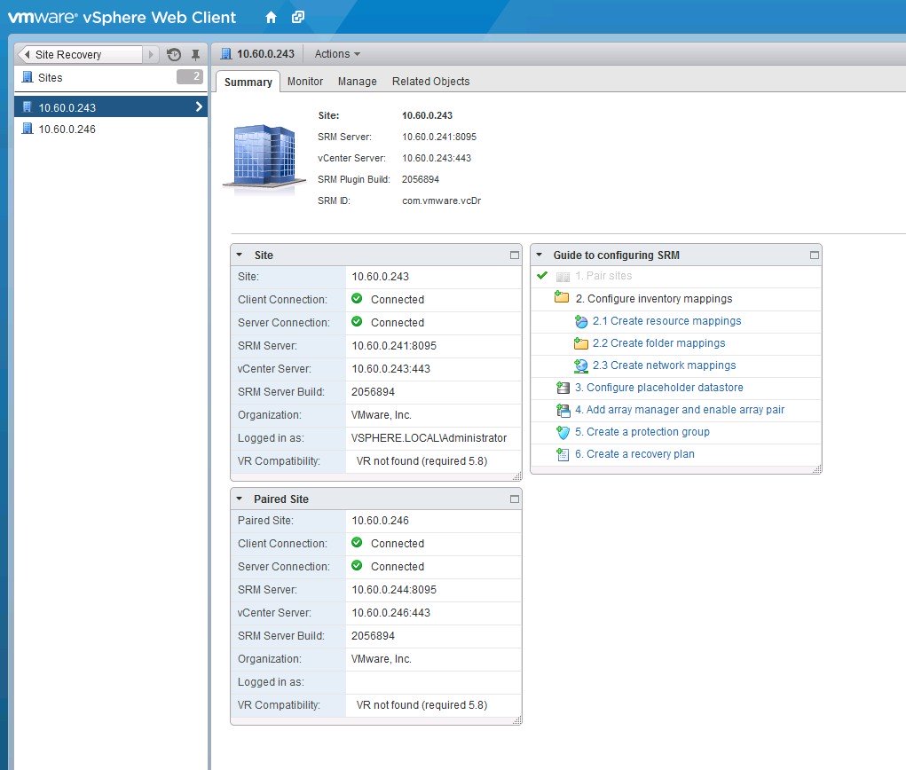
Task: Open the Related Objects tab
Action: pyautogui.click(x=430, y=82)
